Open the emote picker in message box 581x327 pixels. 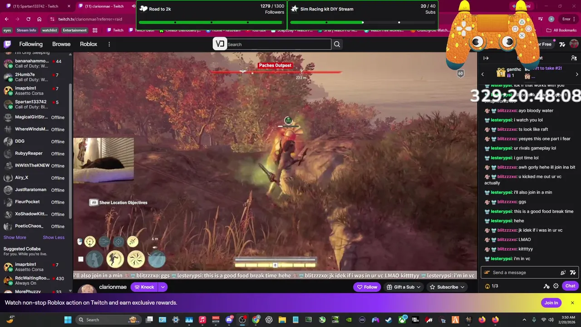pos(563,272)
